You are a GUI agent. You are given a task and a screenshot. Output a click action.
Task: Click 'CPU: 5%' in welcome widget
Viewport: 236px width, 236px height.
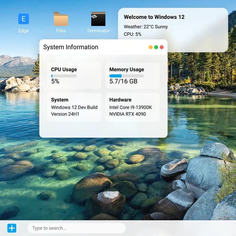click(133, 34)
